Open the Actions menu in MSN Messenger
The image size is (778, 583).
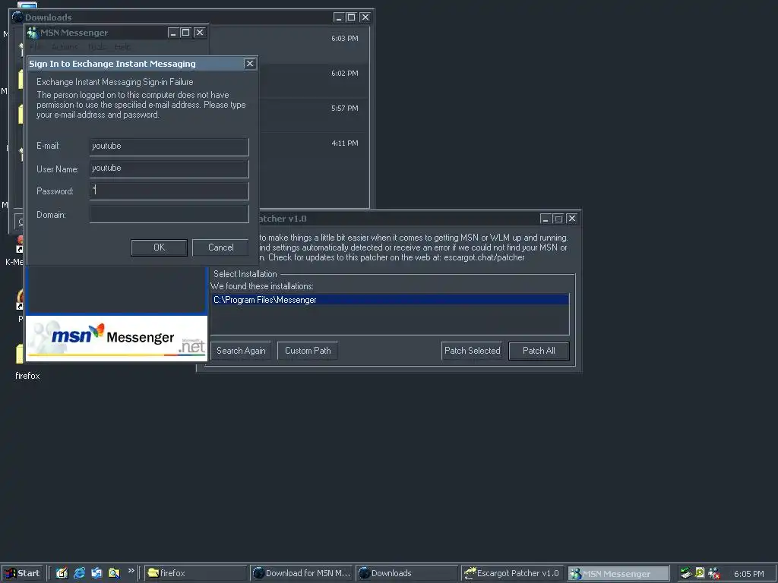pos(65,46)
